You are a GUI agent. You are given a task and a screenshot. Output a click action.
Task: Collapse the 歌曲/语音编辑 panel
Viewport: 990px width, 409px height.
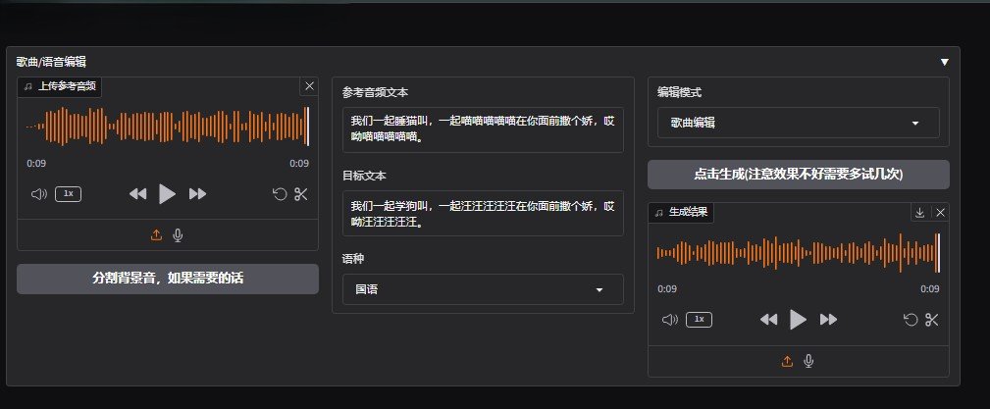click(x=945, y=62)
